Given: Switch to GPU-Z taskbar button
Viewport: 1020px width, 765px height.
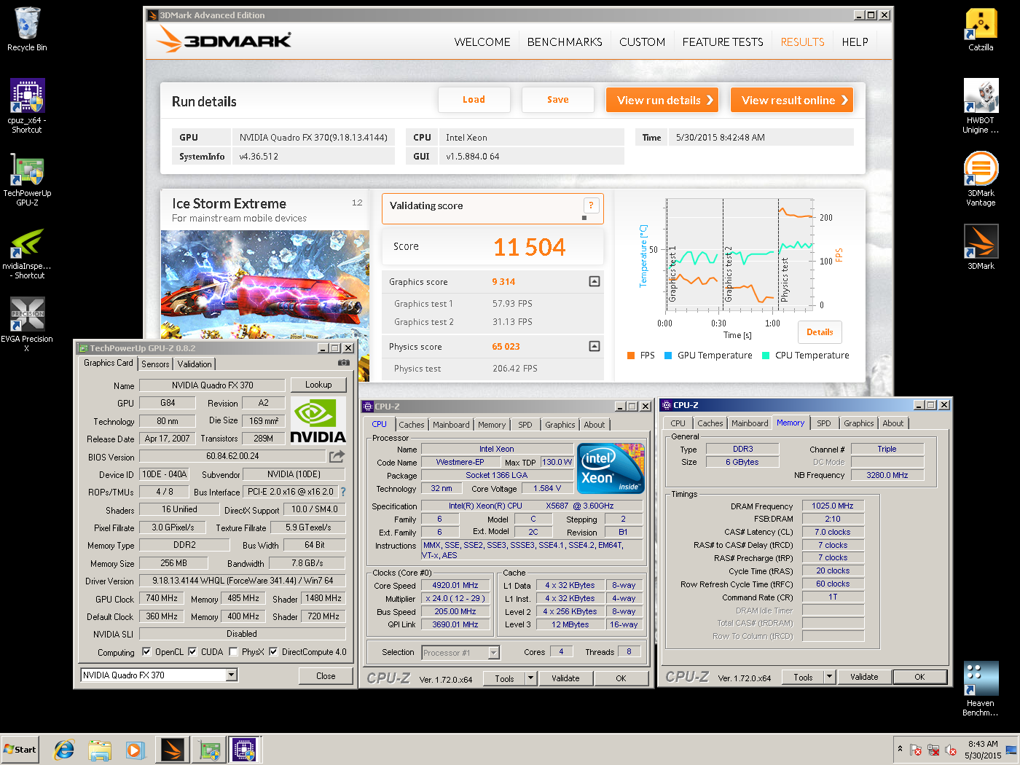Looking at the screenshot, I should coord(209,749).
